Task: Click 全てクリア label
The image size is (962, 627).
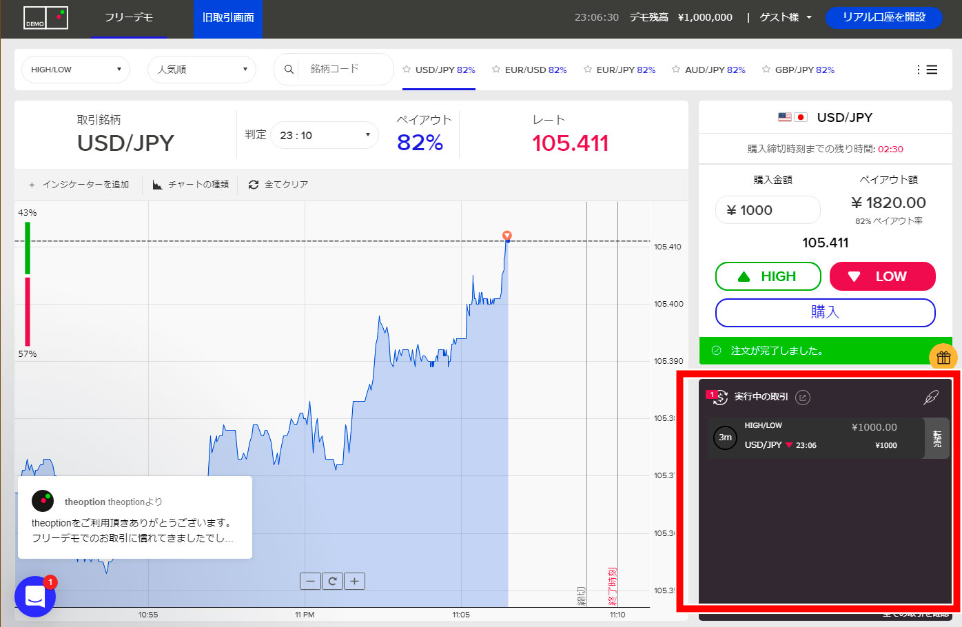Action: coord(287,185)
